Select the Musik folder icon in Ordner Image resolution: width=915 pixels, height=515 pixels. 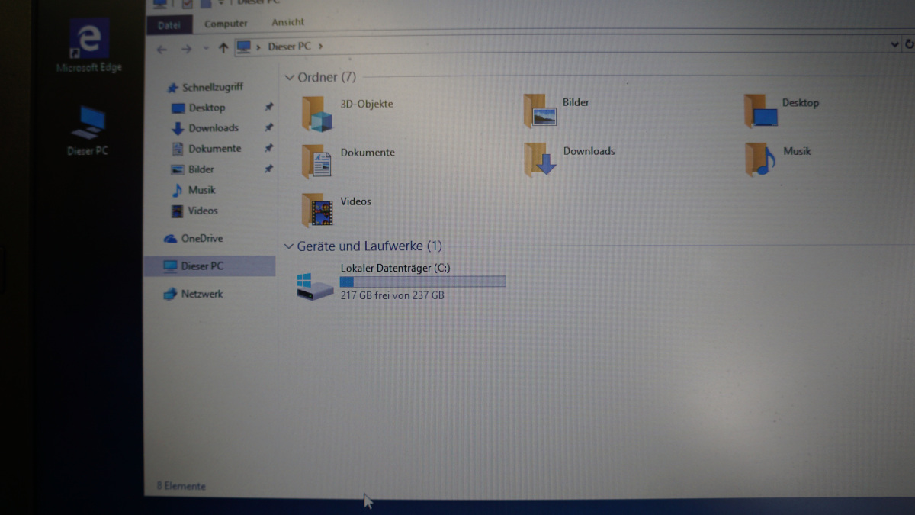(x=759, y=159)
